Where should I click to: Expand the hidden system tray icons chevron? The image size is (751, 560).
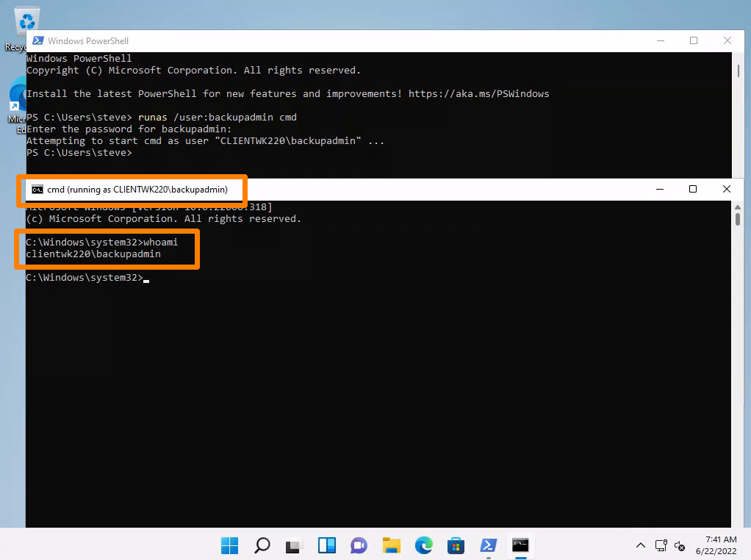point(641,545)
